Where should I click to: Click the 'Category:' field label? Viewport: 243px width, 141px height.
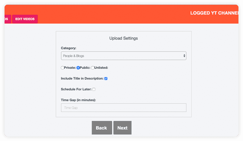pyautogui.click(x=68, y=48)
